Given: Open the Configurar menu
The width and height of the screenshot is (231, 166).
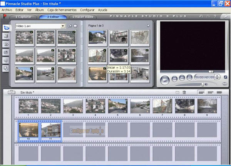Looking at the screenshot, I should [87, 10].
